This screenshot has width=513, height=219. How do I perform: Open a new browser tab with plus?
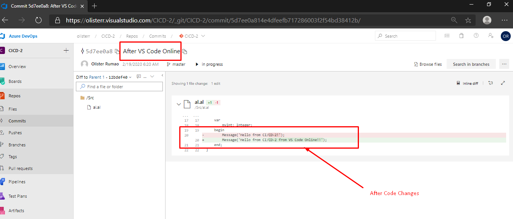point(95,6)
